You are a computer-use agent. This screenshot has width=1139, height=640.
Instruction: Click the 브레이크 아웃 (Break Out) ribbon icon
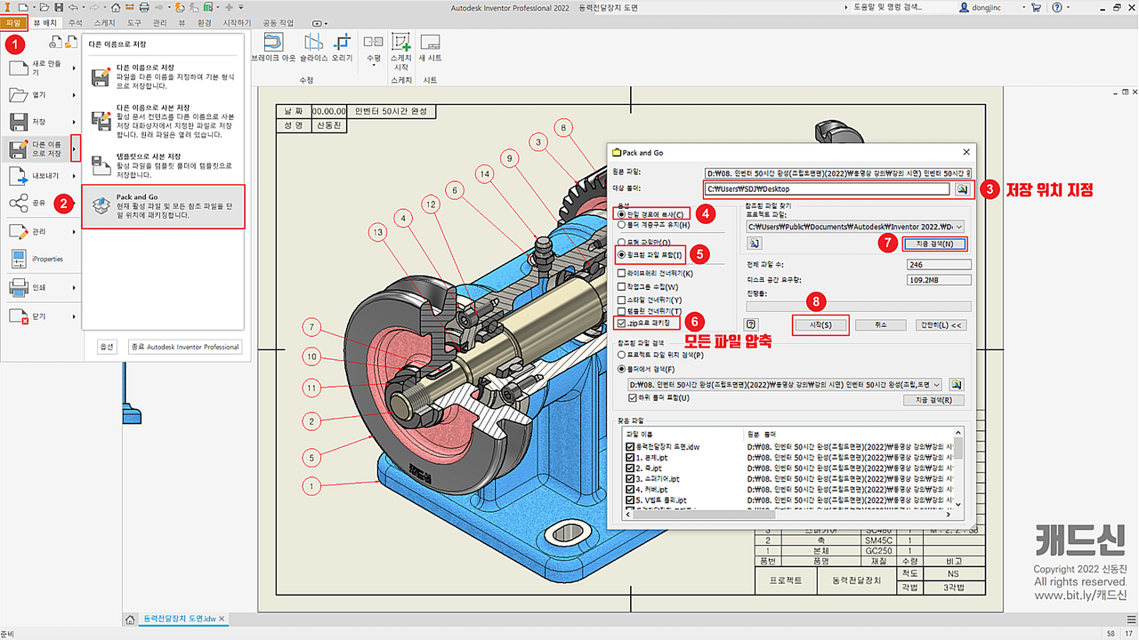(x=273, y=44)
